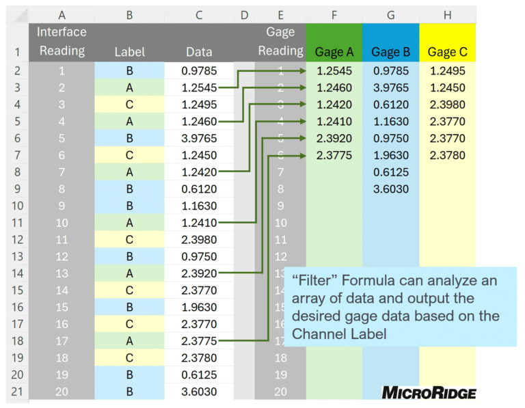
Task: Click the green Gage A header cell
Action: (x=334, y=44)
